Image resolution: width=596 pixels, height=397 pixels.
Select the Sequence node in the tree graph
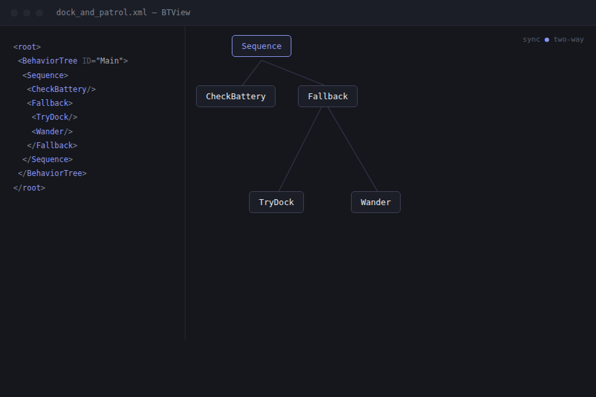tap(262, 46)
